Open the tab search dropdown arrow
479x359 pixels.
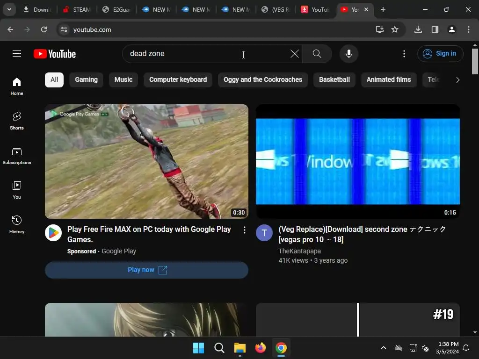coord(9,9)
